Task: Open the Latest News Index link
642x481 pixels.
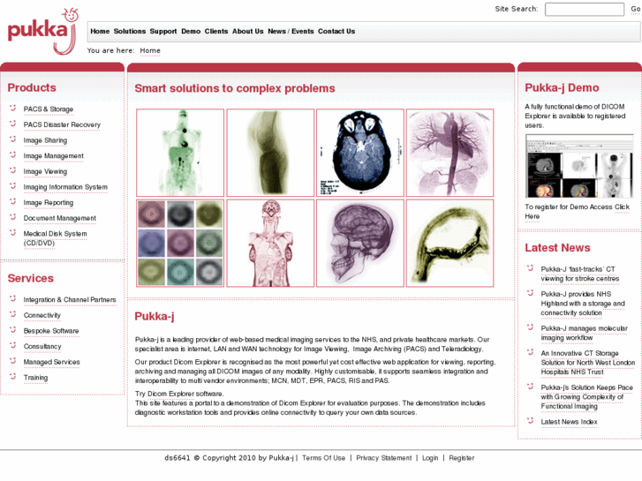Action: (x=569, y=422)
